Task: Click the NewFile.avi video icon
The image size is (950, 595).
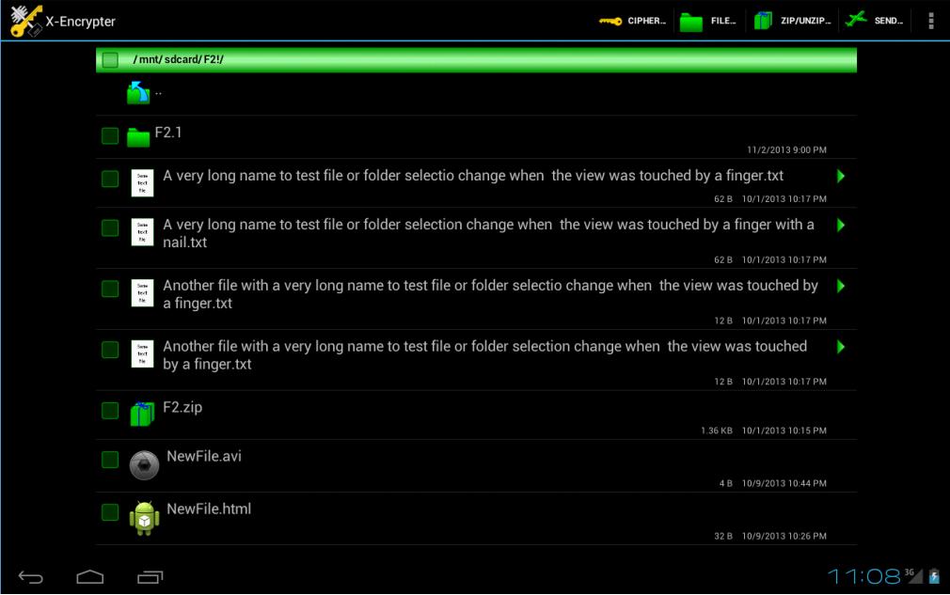Action: point(144,464)
